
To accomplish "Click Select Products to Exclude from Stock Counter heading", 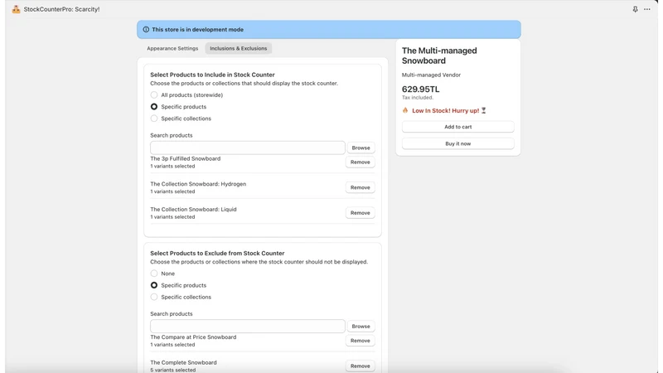I will click(x=217, y=253).
